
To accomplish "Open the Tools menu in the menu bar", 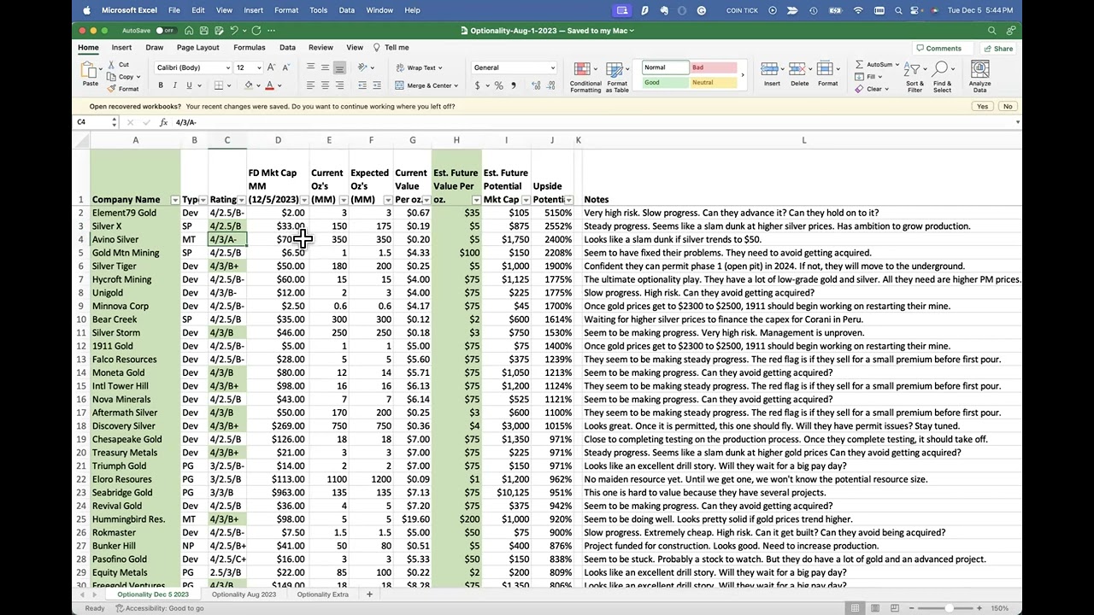I will point(318,10).
